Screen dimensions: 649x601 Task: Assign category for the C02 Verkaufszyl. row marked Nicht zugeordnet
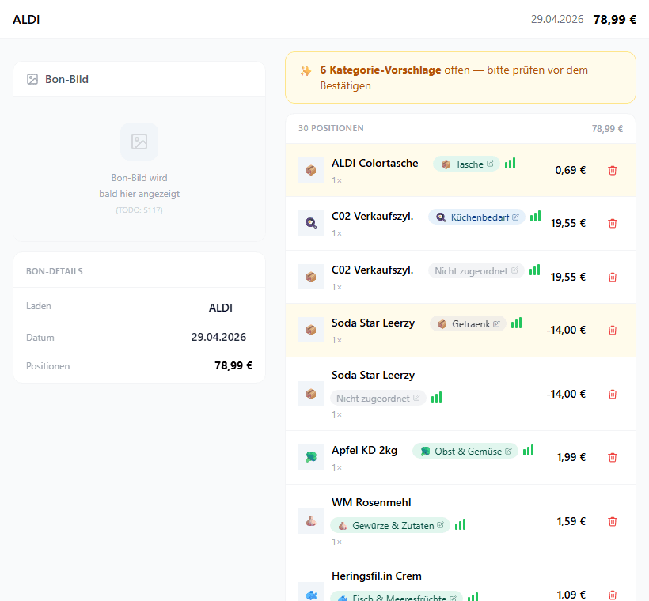(x=476, y=271)
